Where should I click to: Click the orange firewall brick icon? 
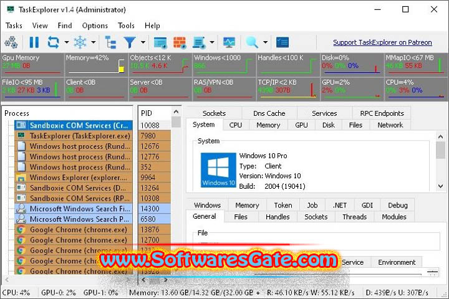(x=180, y=42)
